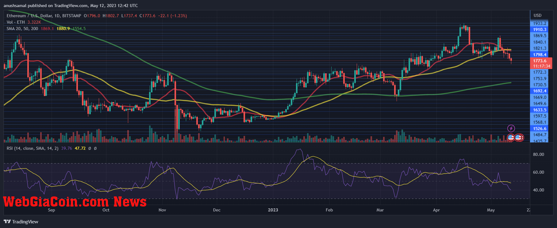Click the bar countdown timer 11:17:34
This screenshot has height=228, width=557.
point(541,66)
